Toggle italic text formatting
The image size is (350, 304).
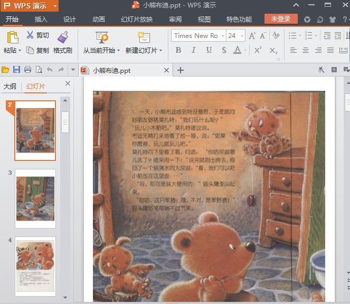coord(193,50)
